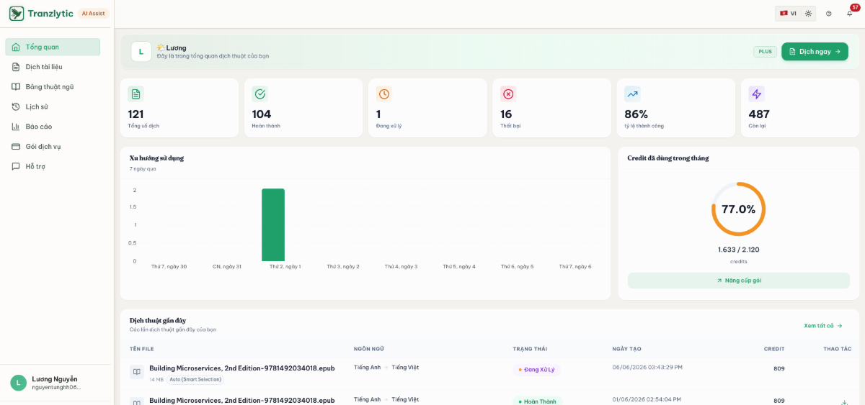Download the Hoàn Thành row file
Viewport: 865px width, 405px height.
coord(844,402)
